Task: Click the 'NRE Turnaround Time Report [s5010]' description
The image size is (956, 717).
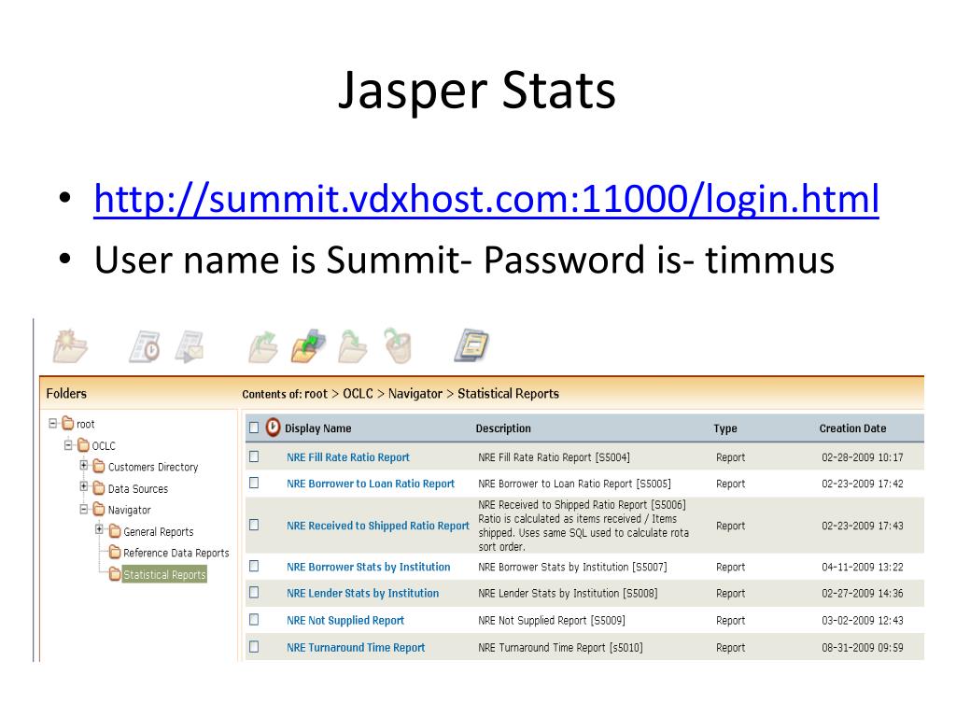Action: [x=560, y=648]
